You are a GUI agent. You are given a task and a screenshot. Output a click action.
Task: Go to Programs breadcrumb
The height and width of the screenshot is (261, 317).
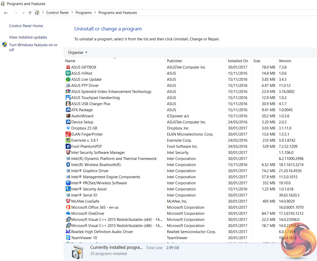[x=83, y=13]
